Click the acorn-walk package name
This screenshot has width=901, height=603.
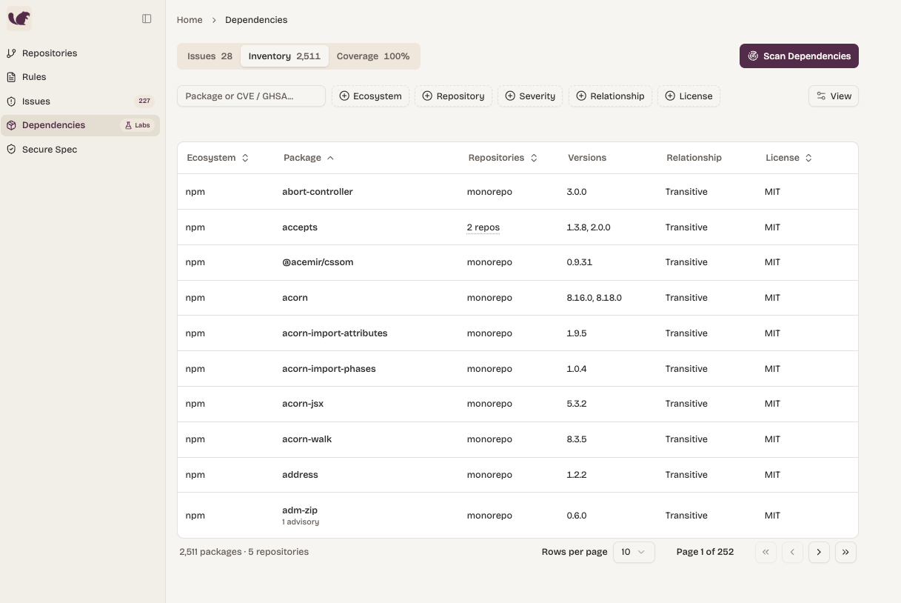coord(307,439)
